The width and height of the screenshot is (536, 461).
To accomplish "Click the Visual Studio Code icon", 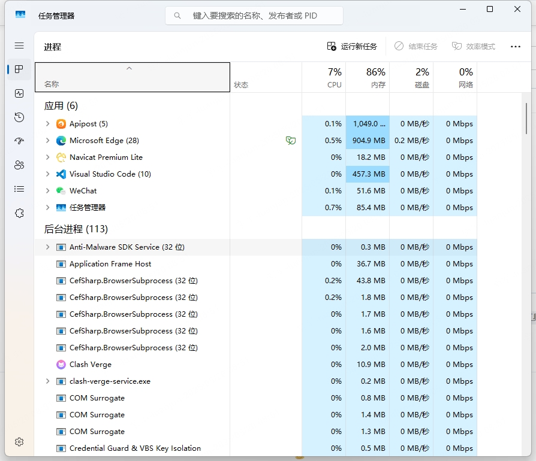I will coord(61,174).
